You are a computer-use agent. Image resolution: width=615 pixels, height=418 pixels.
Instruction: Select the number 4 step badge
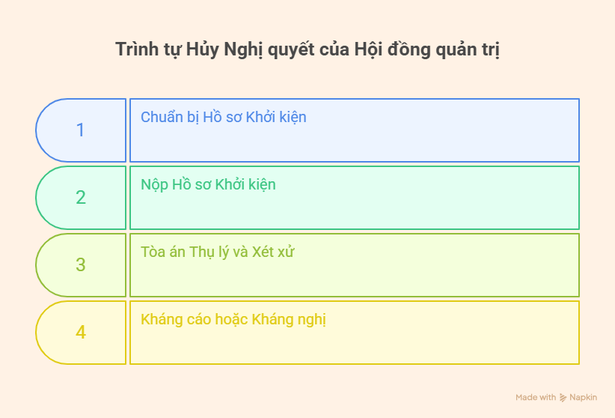[81, 333]
